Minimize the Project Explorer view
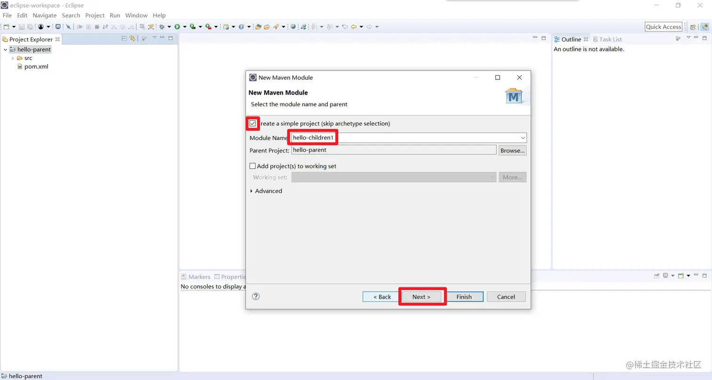This screenshot has height=380, width=712. coord(162,38)
